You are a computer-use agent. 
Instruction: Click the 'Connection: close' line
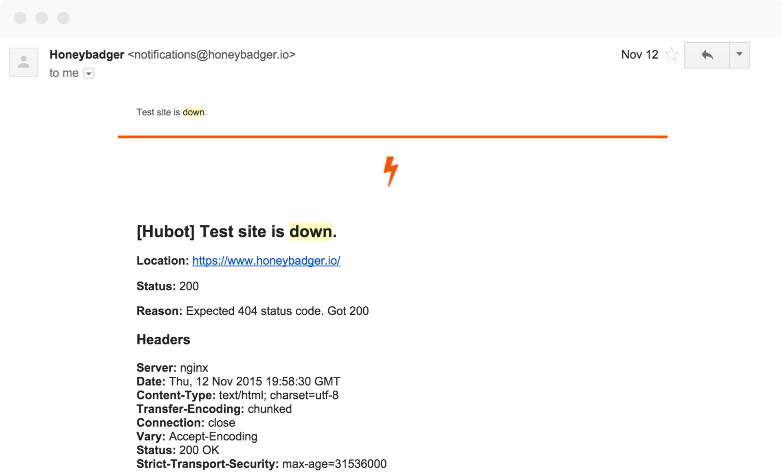[x=186, y=423]
